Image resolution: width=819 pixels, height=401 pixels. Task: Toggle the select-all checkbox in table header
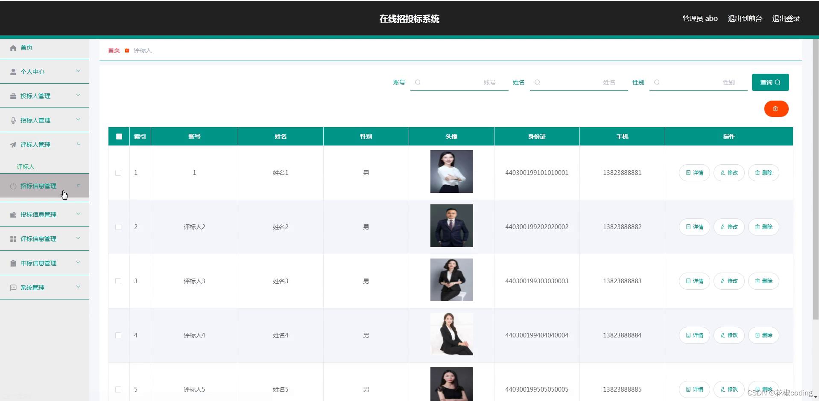(119, 137)
